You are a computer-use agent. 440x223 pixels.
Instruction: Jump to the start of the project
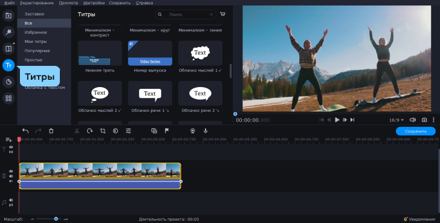pos(322,120)
